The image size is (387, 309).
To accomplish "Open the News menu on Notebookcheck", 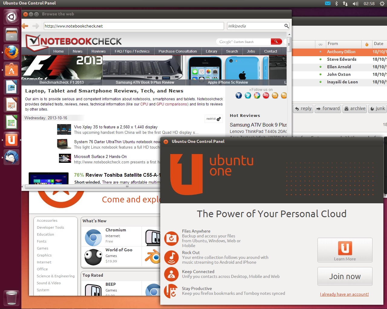I will pos(78,51).
